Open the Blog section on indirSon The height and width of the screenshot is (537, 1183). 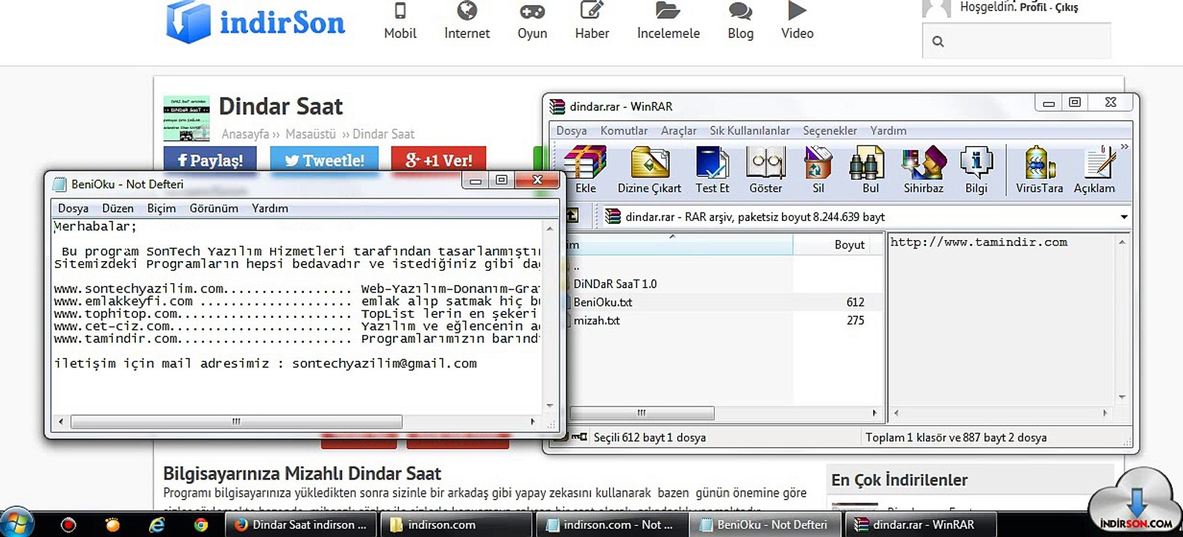(741, 22)
